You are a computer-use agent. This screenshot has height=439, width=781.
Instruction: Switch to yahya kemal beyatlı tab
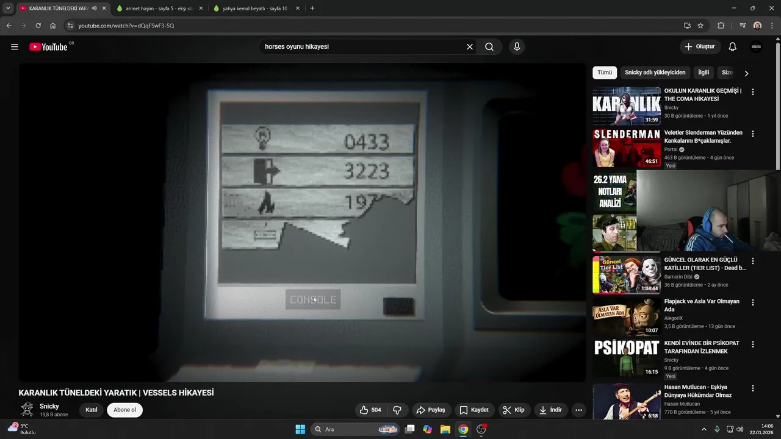pyautogui.click(x=256, y=9)
